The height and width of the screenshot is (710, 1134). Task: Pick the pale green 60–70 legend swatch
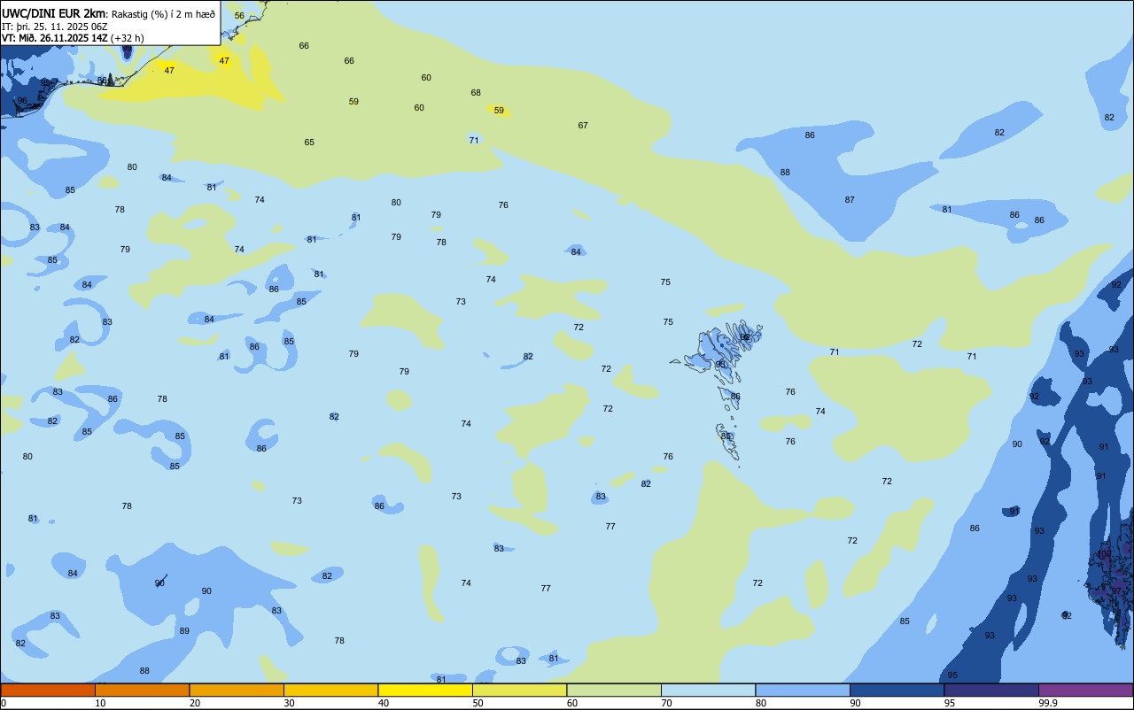(x=614, y=690)
